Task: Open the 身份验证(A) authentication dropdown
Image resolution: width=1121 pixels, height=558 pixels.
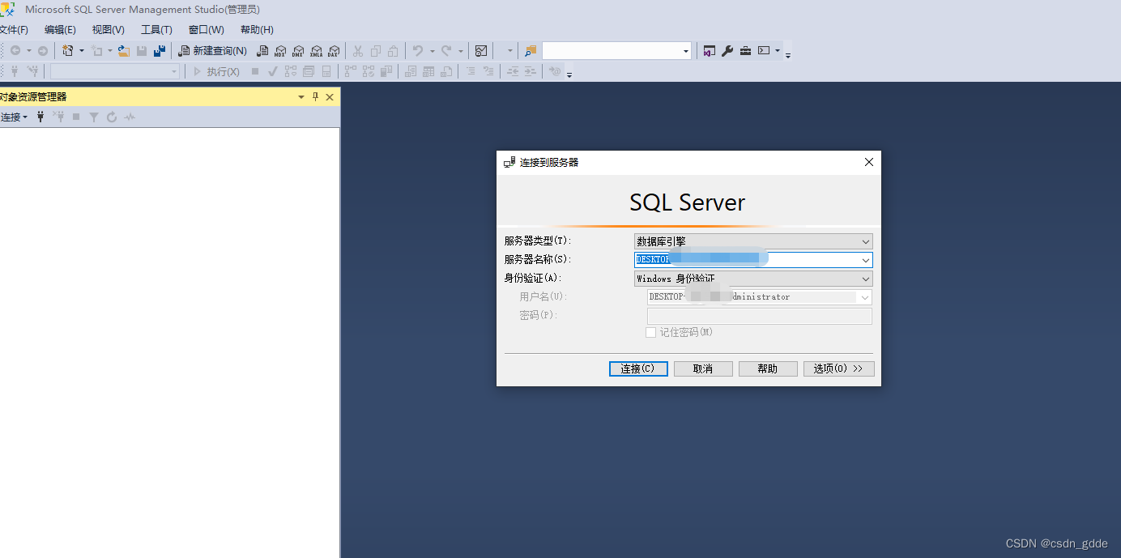Action: (x=866, y=279)
